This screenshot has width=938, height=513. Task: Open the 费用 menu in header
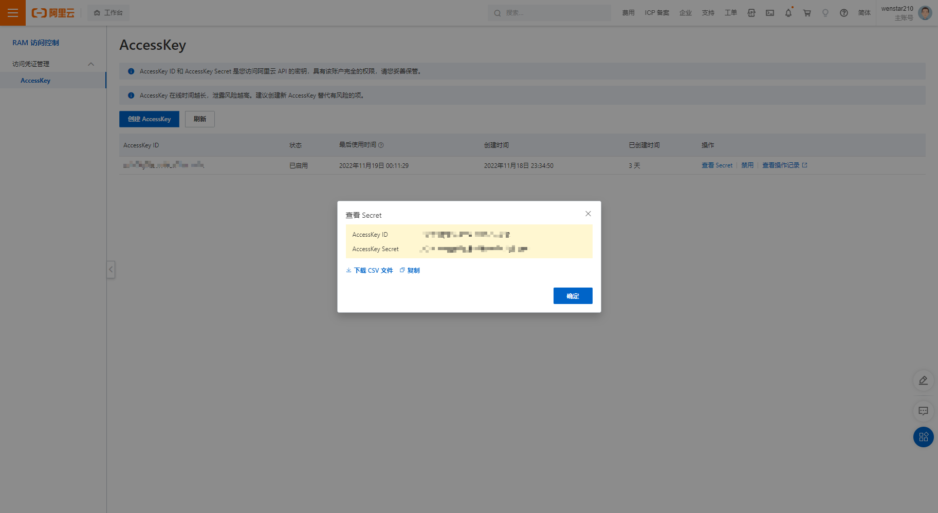tap(628, 13)
